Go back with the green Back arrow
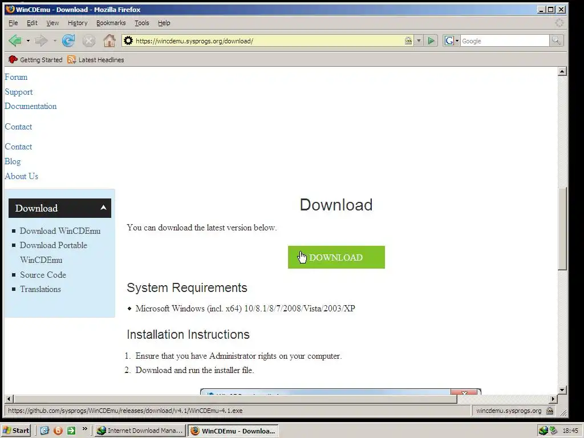 pyautogui.click(x=15, y=40)
